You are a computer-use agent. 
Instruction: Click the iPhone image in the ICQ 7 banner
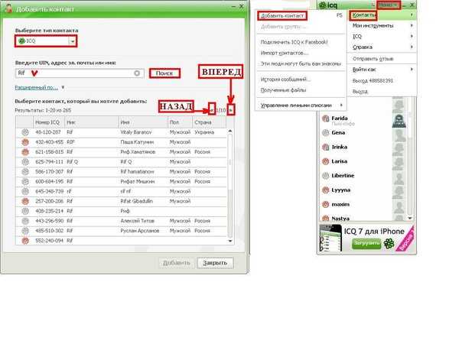pyautogui.click(x=330, y=238)
